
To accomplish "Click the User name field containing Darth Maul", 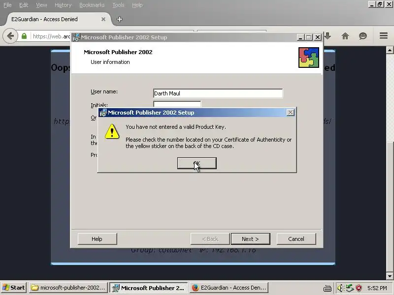I will (x=218, y=93).
